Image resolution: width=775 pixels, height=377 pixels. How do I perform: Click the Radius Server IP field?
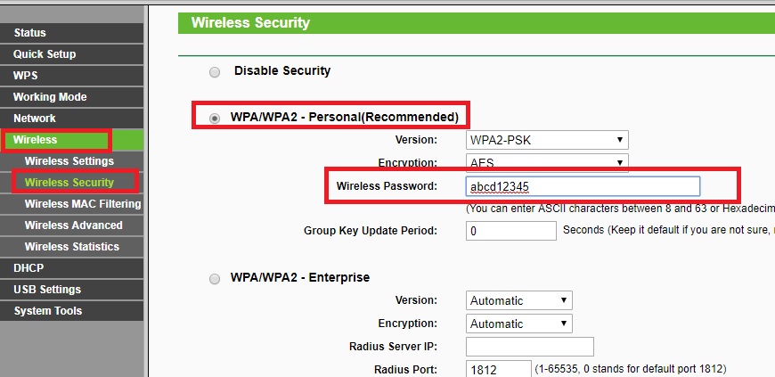point(529,347)
